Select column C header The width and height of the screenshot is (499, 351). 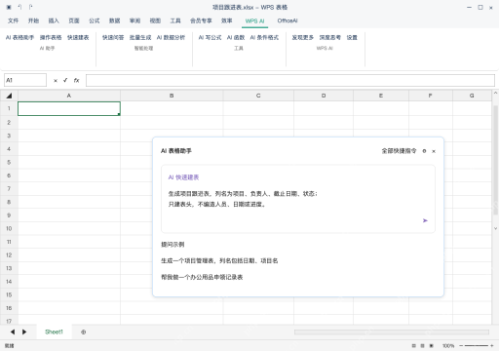(x=258, y=96)
